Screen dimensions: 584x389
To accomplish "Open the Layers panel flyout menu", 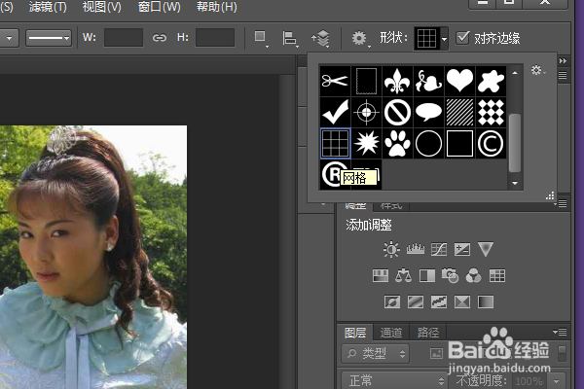I will [x=561, y=332].
